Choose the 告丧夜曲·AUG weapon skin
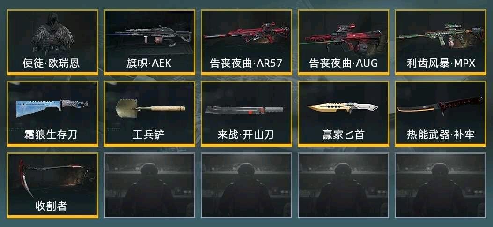 tap(343, 43)
